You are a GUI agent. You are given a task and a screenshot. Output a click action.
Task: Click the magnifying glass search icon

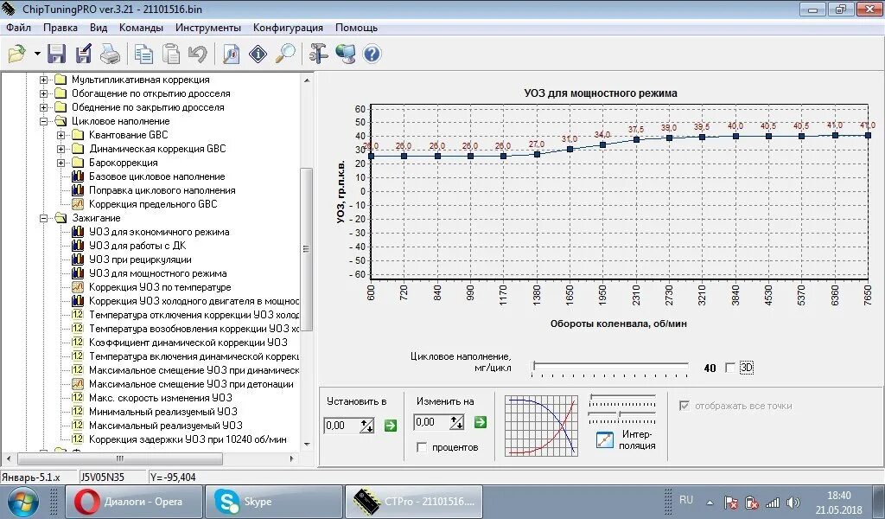tap(285, 54)
